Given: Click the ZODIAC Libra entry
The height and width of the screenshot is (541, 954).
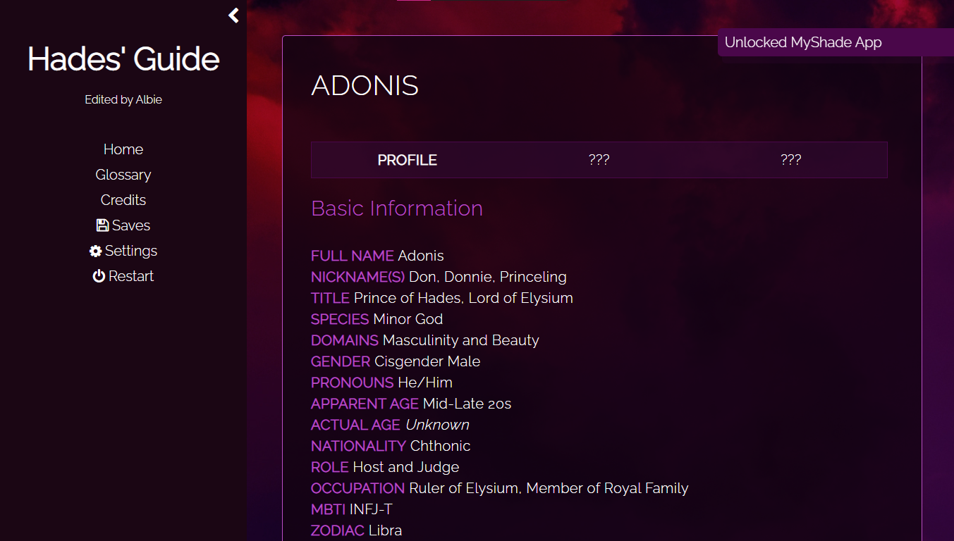Looking at the screenshot, I should (x=356, y=530).
